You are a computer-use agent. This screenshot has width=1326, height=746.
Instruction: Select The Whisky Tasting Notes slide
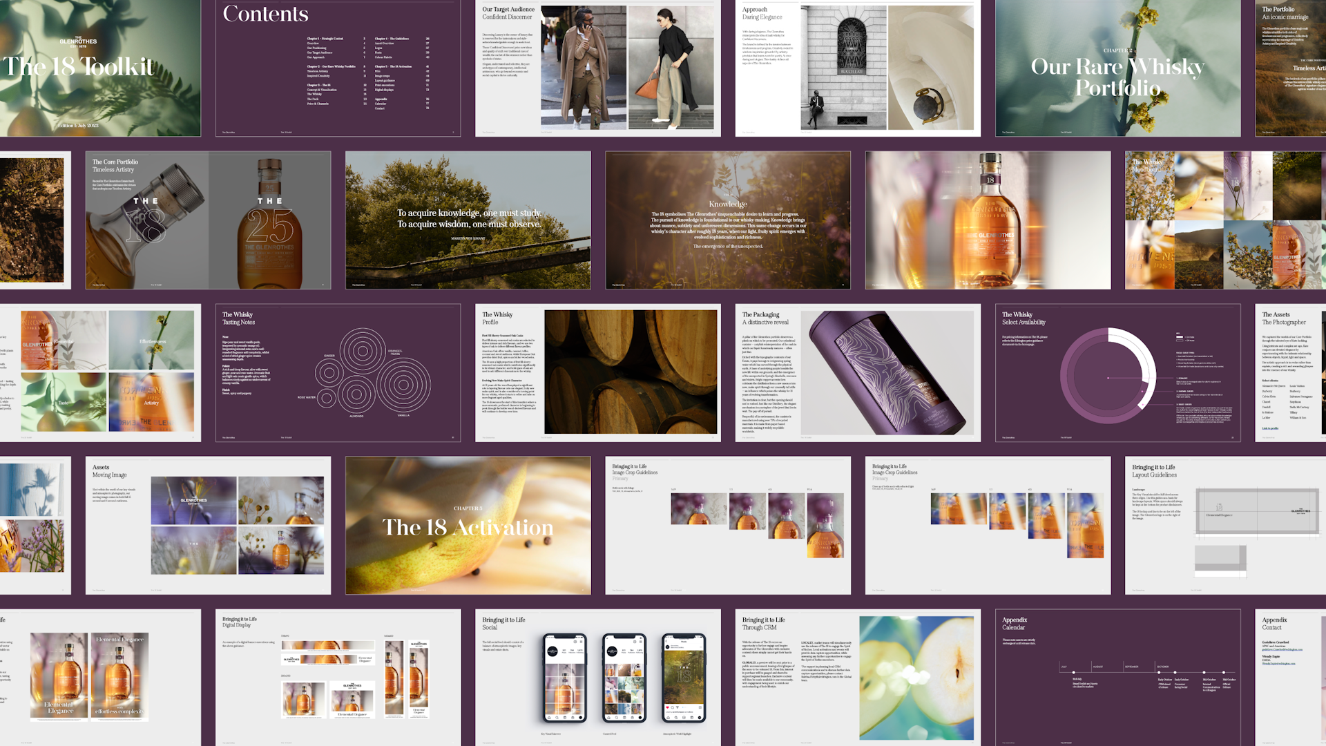click(338, 373)
